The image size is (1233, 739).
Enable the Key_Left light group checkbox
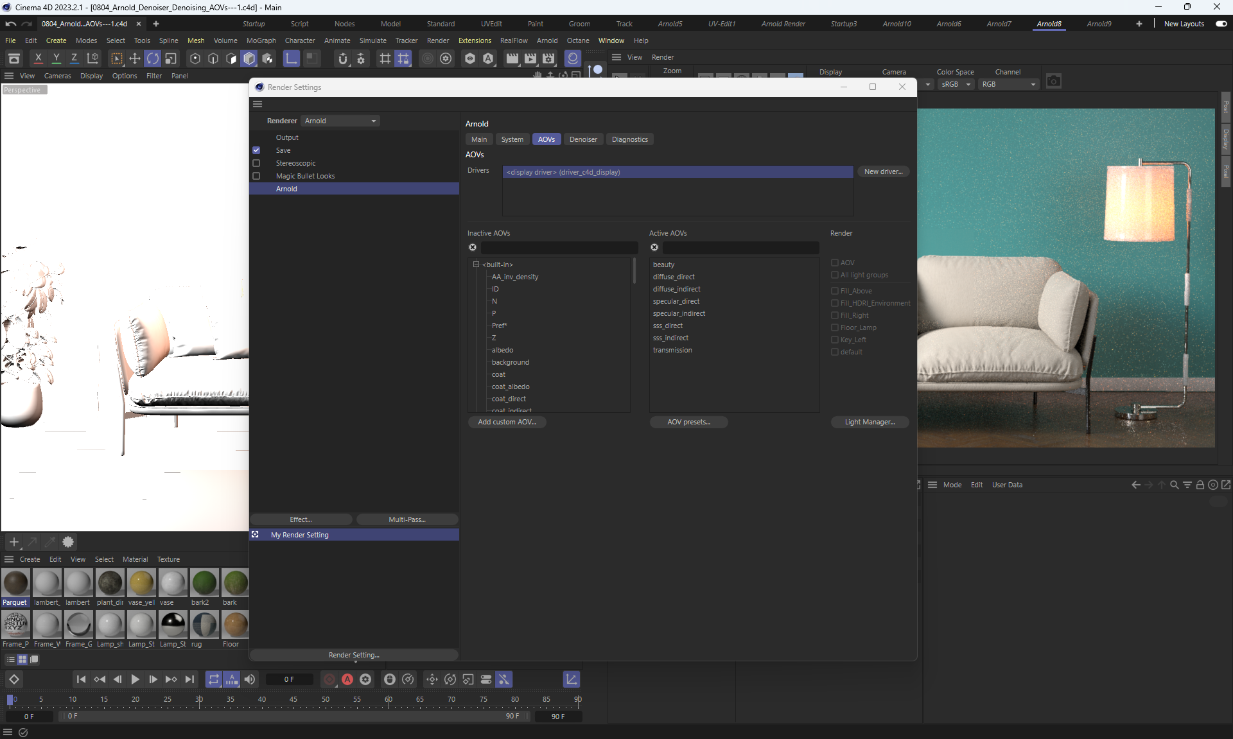point(835,340)
